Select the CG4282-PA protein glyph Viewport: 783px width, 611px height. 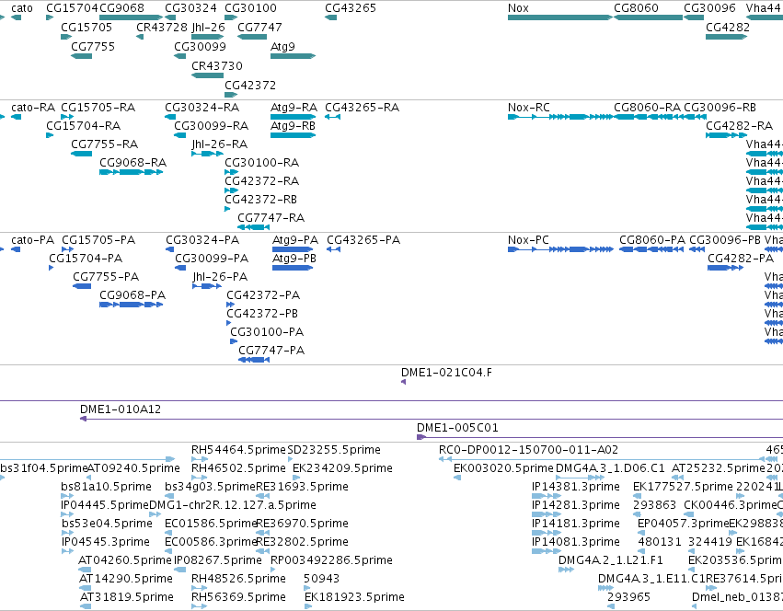[x=725, y=268]
